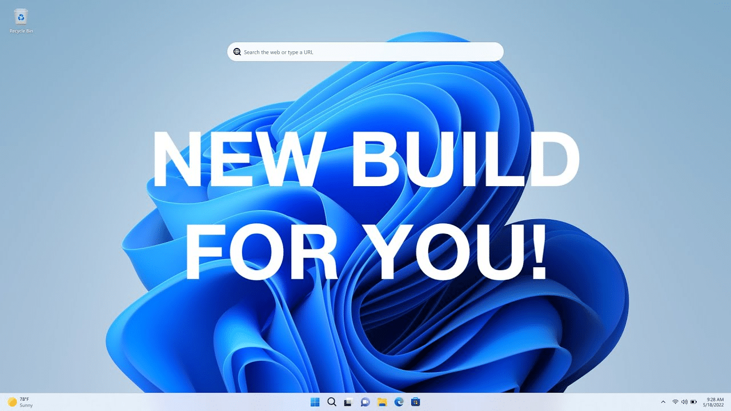Open Task View on the taskbar

coord(348,402)
